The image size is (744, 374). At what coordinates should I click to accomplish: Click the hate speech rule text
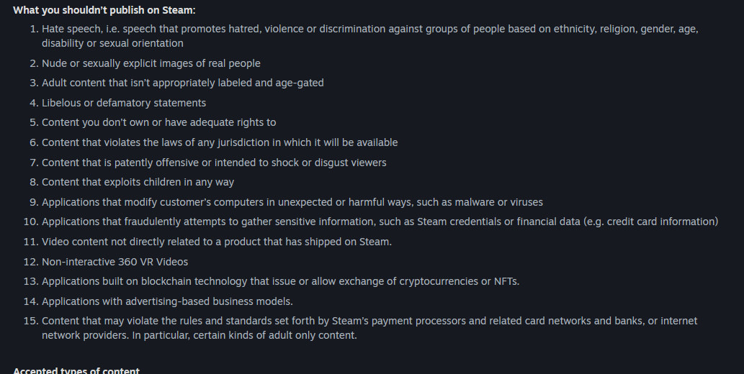pos(370,36)
